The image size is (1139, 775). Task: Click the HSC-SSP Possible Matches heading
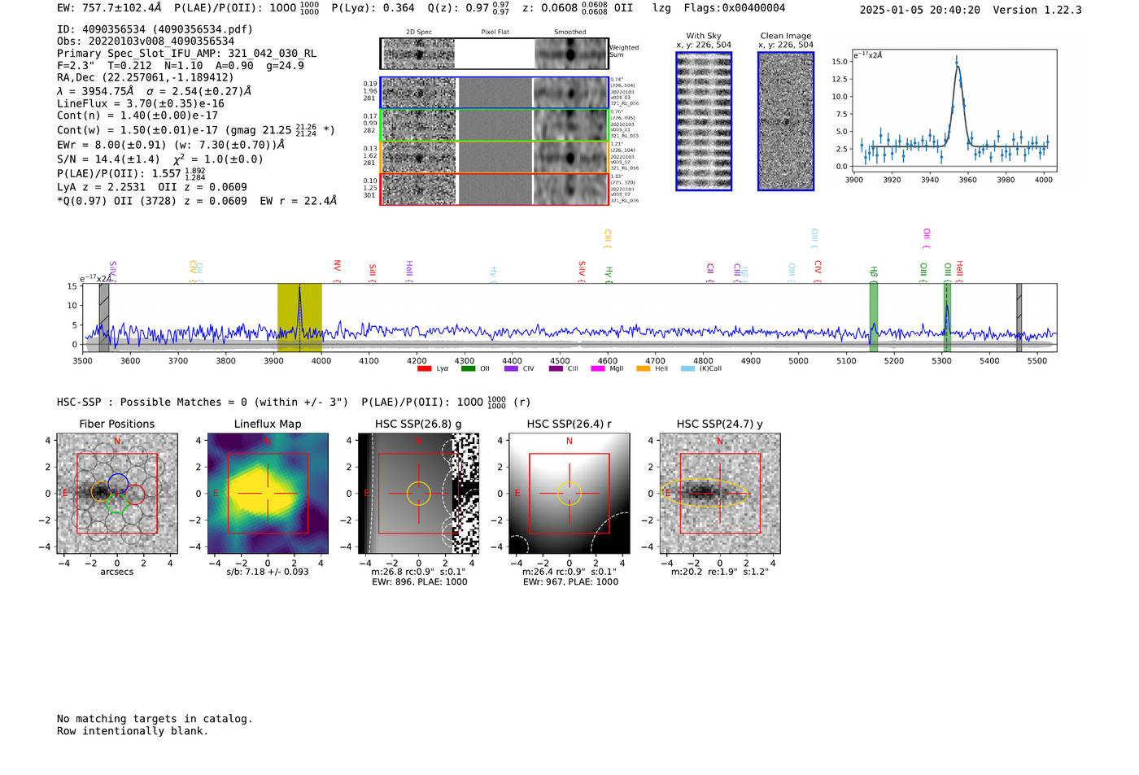294,402
